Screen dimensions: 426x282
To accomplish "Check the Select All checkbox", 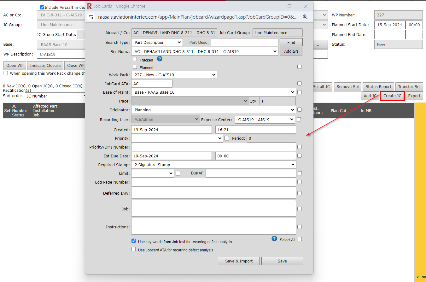I will pyautogui.click(x=300, y=239).
